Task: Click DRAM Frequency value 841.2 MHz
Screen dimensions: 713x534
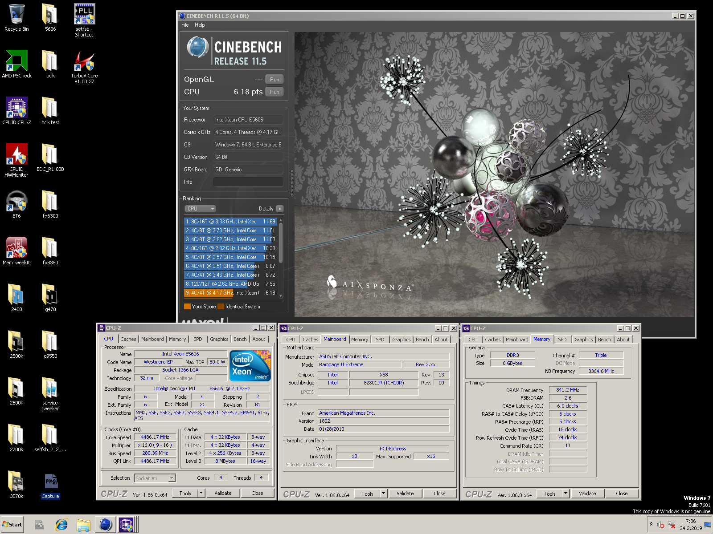Action: (568, 390)
